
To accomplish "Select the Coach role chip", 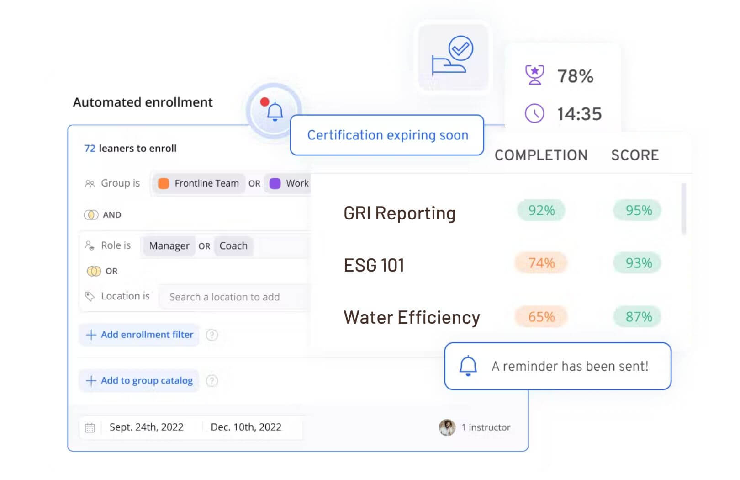I will pos(233,246).
